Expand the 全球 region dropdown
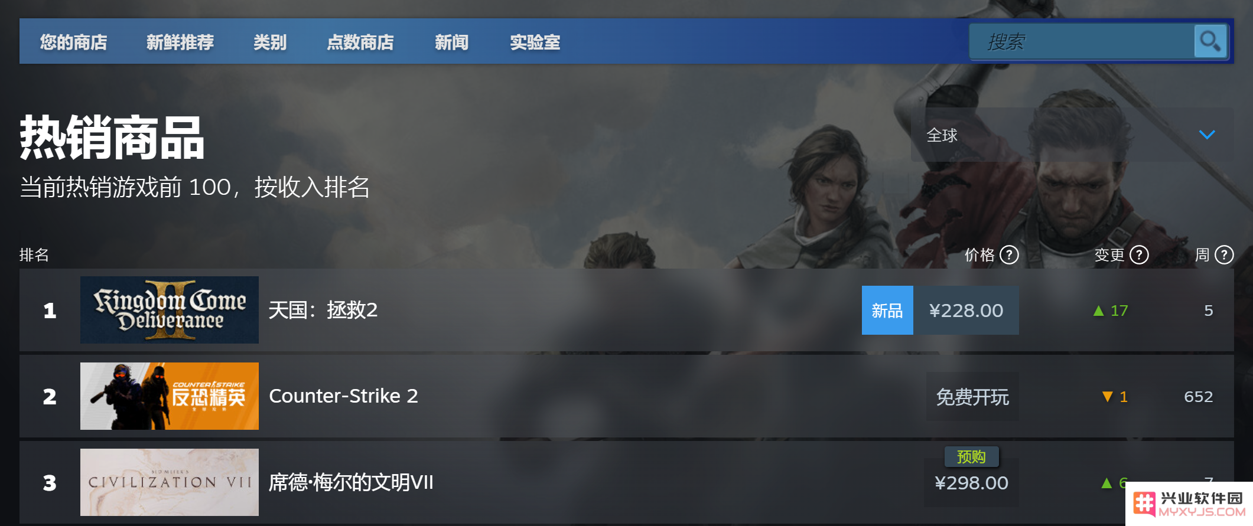The image size is (1253, 526). (x=1072, y=135)
